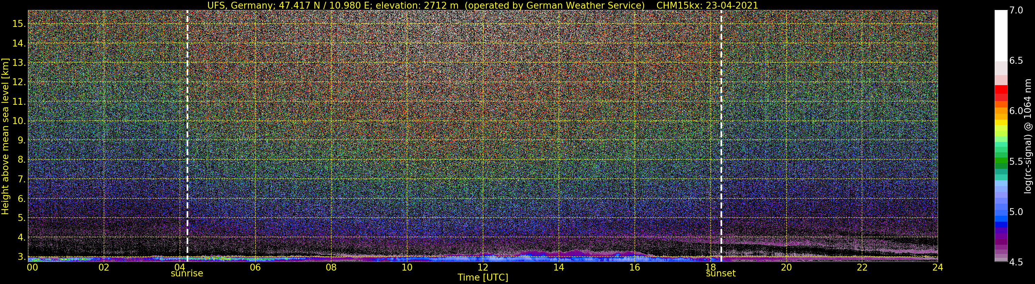The height and width of the screenshot is (284, 1035).
Task: Click the 13. height tick label
Action: tap(19, 63)
